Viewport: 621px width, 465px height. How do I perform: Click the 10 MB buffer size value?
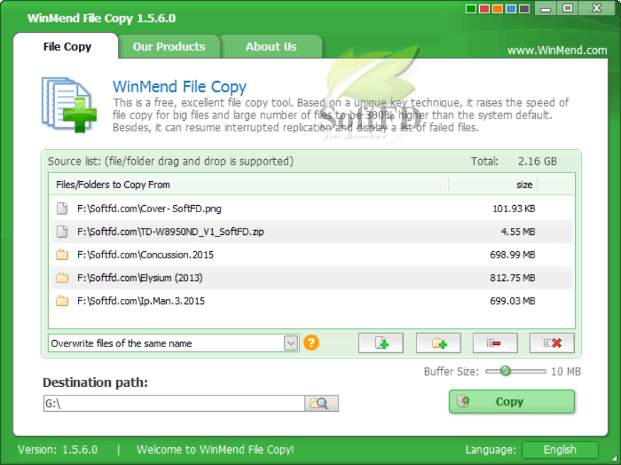coord(566,371)
